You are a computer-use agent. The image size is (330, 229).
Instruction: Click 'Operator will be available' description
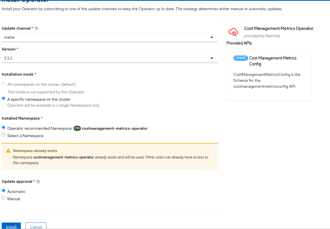pyautogui.click(x=54, y=105)
